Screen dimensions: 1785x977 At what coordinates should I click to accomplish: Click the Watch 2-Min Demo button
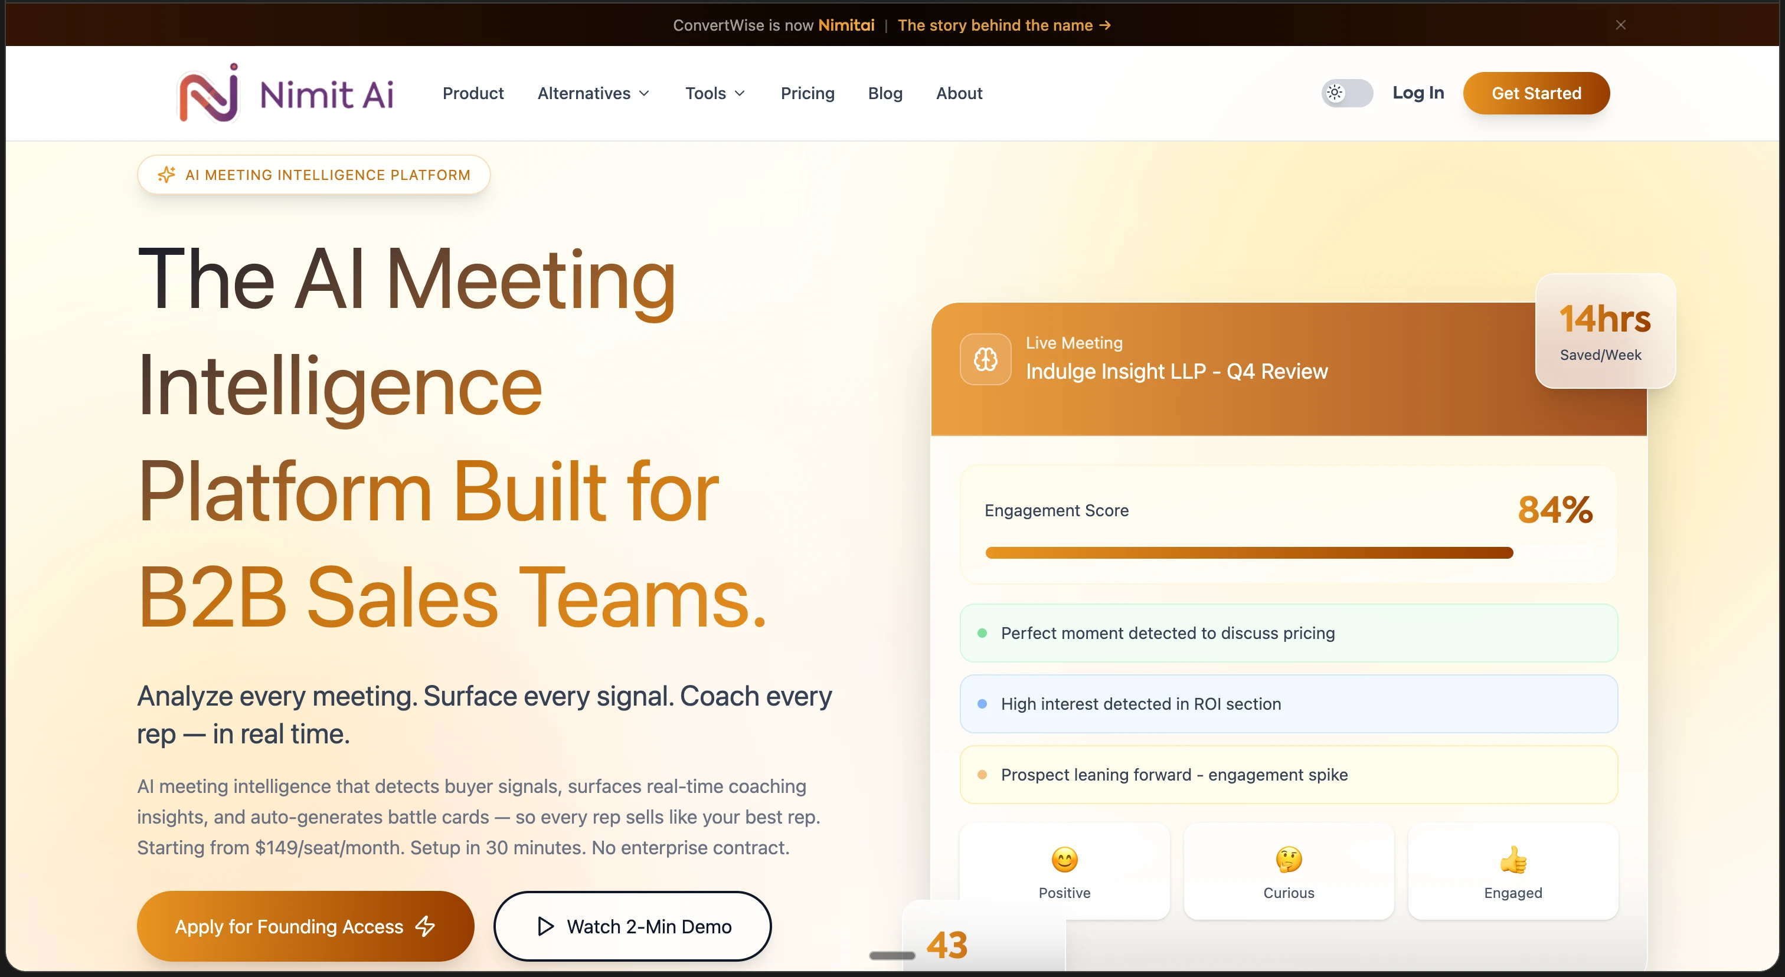tap(632, 926)
